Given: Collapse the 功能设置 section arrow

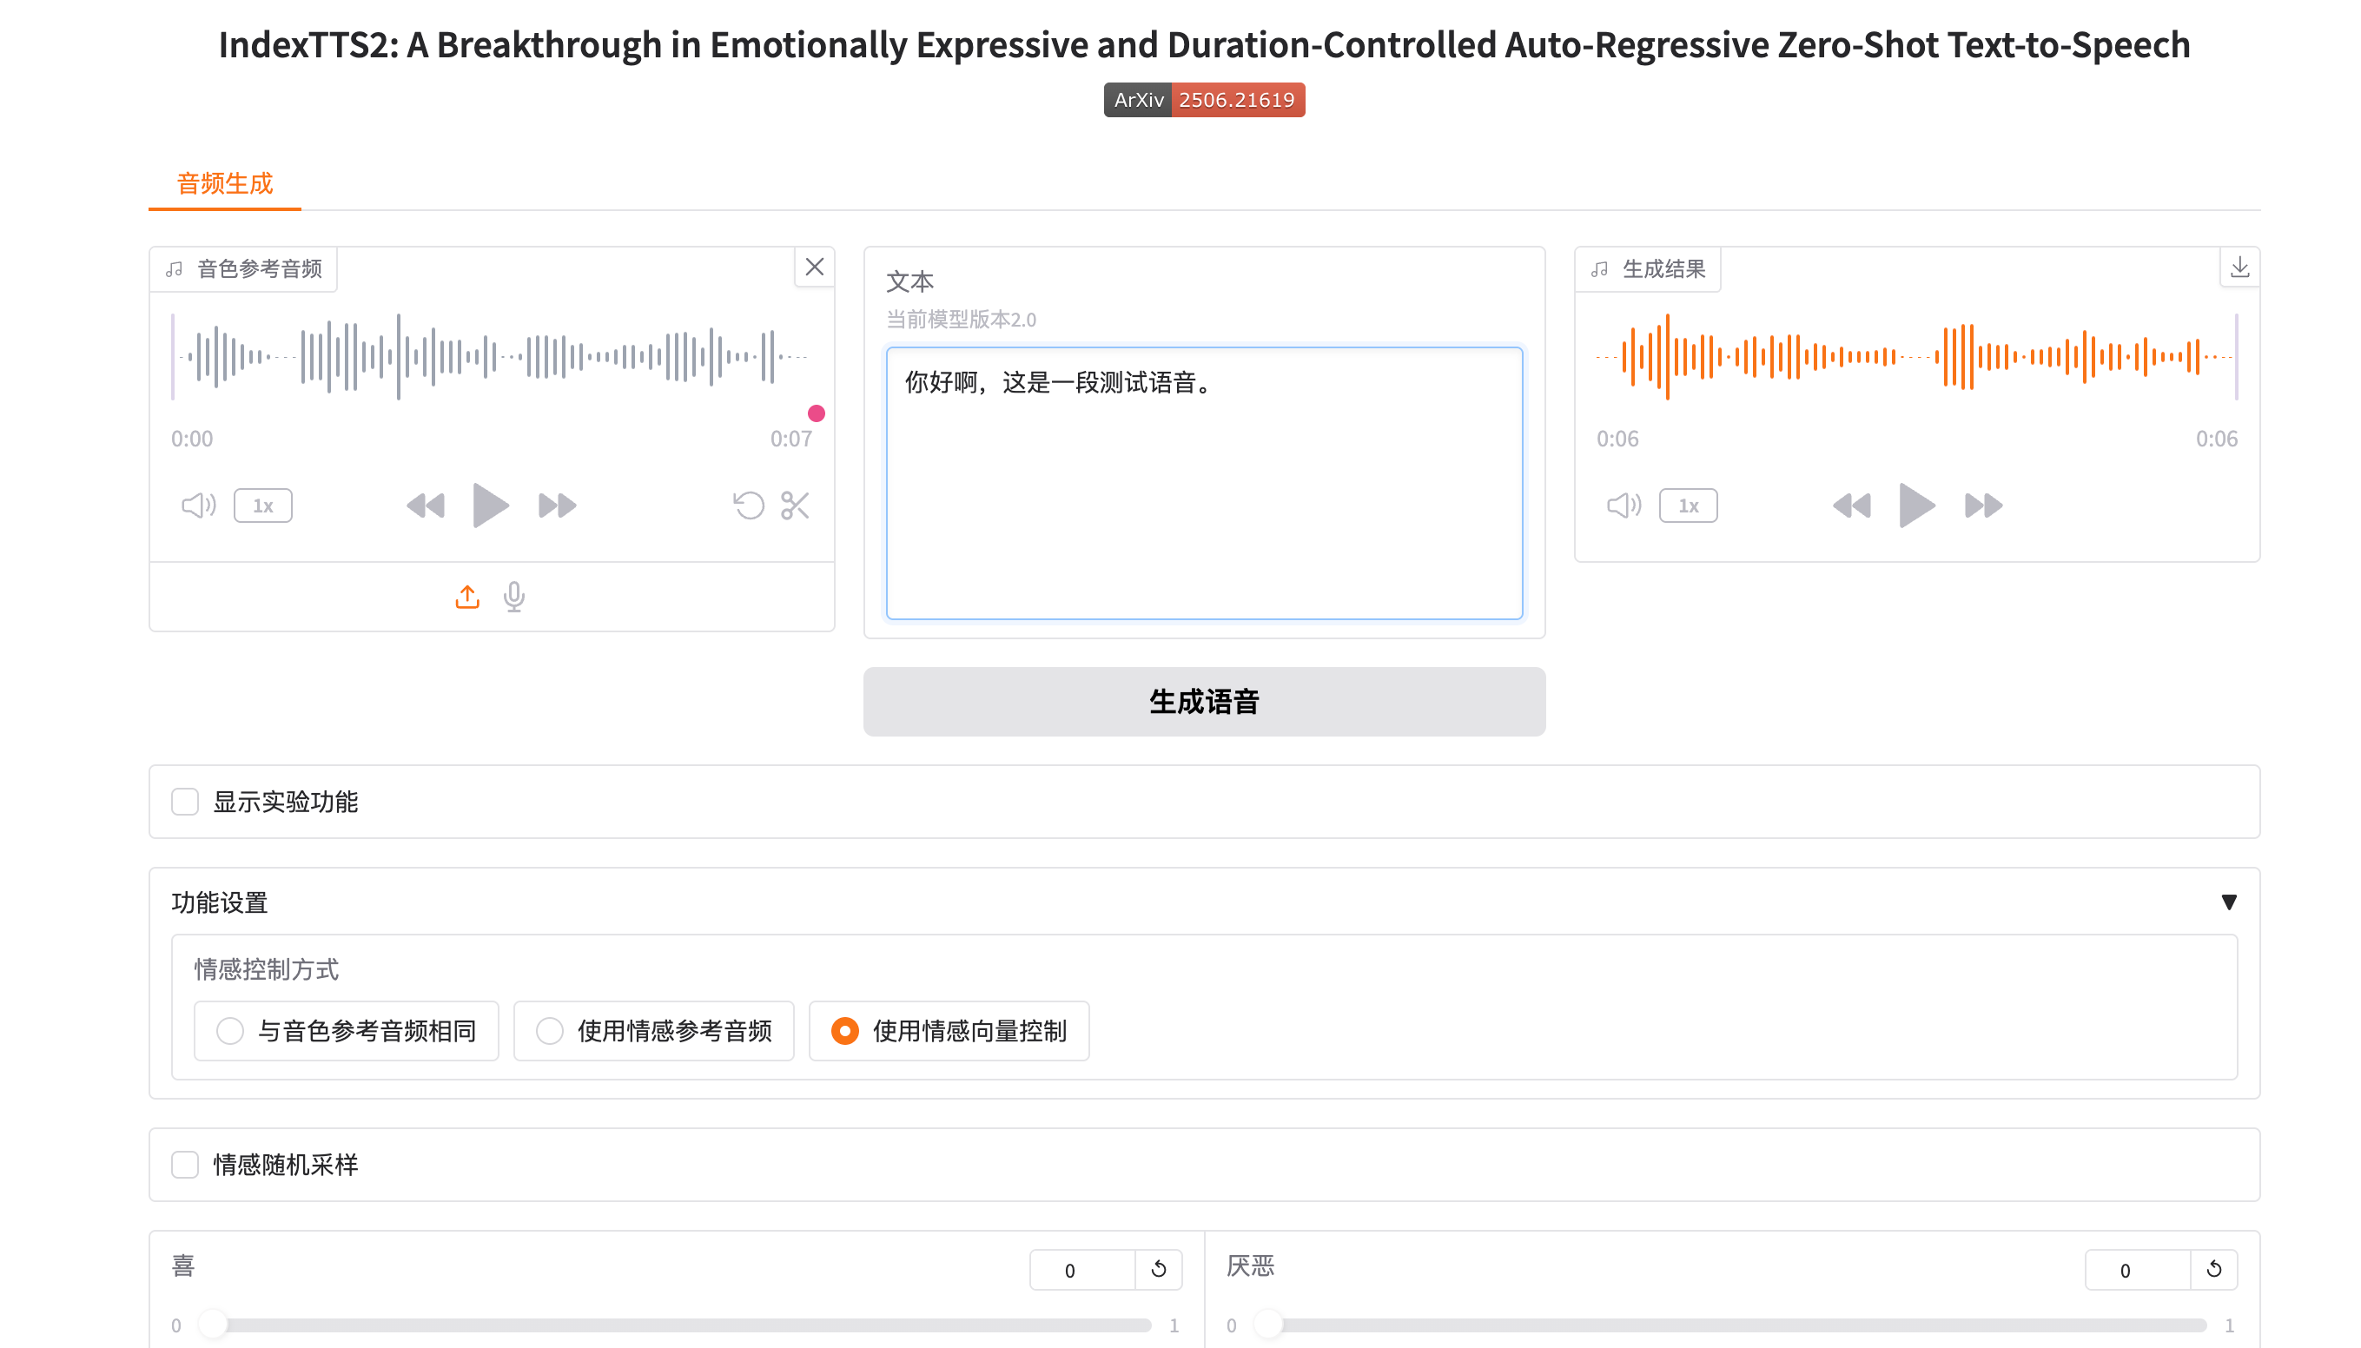Looking at the screenshot, I should coord(2229,902).
